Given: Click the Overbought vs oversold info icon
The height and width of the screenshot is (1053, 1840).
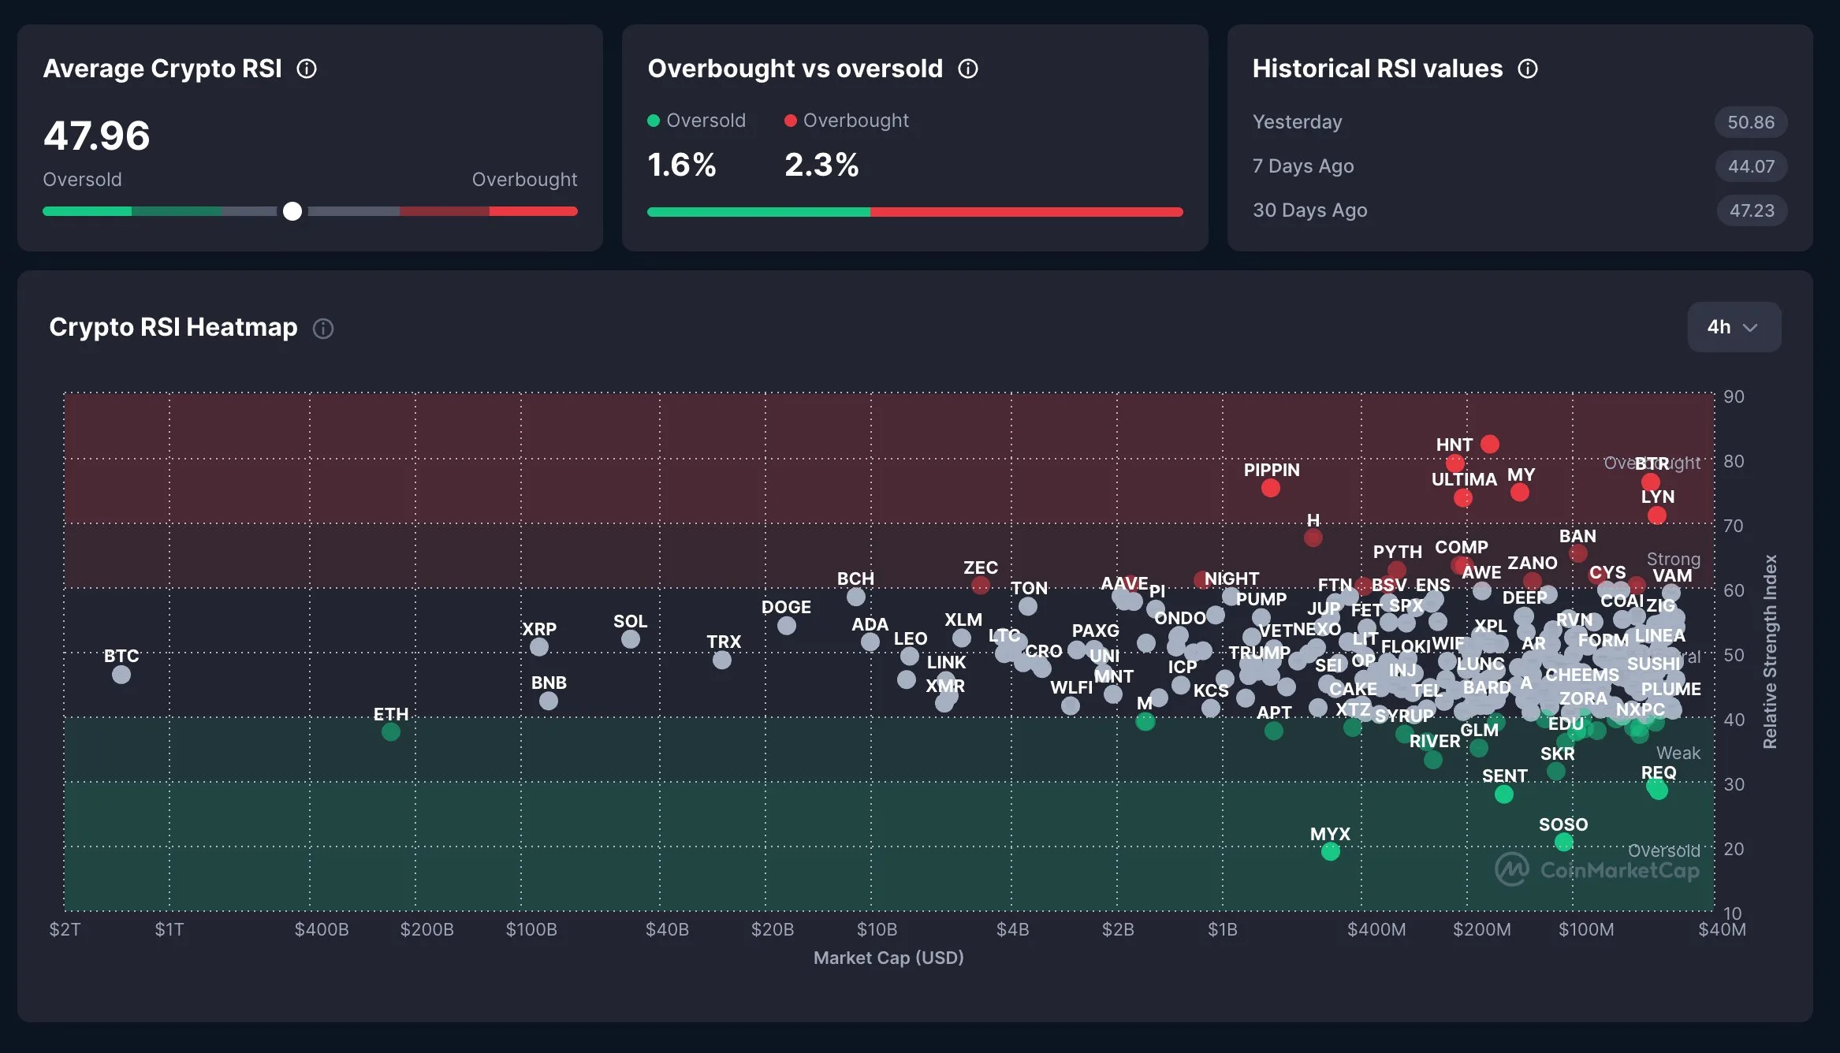Looking at the screenshot, I should point(968,69).
